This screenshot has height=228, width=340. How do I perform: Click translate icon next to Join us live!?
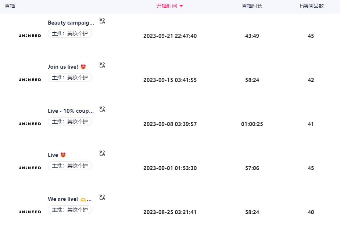[102, 65]
